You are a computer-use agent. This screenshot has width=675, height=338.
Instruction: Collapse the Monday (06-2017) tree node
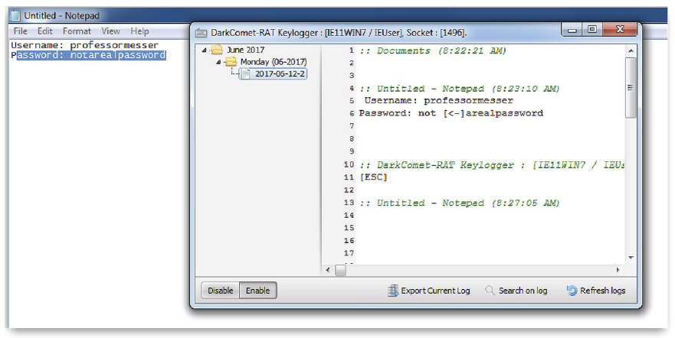(218, 62)
